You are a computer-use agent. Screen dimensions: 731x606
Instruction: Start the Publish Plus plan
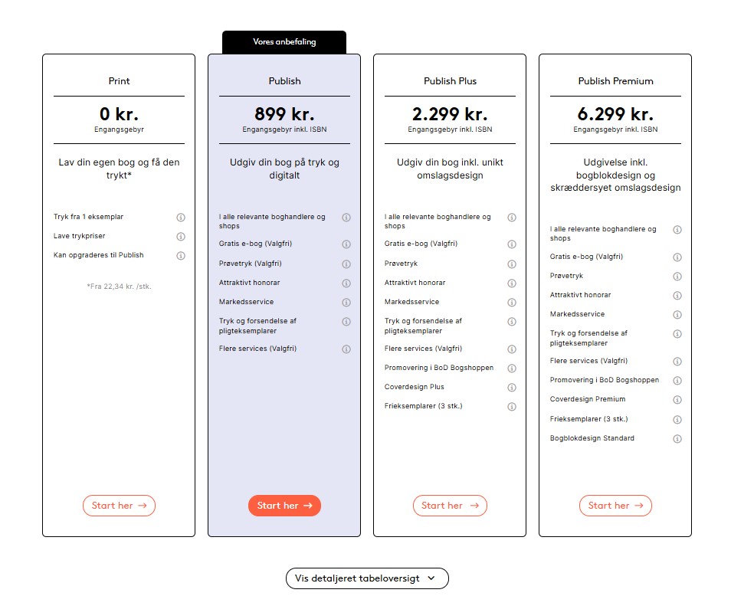click(x=450, y=506)
